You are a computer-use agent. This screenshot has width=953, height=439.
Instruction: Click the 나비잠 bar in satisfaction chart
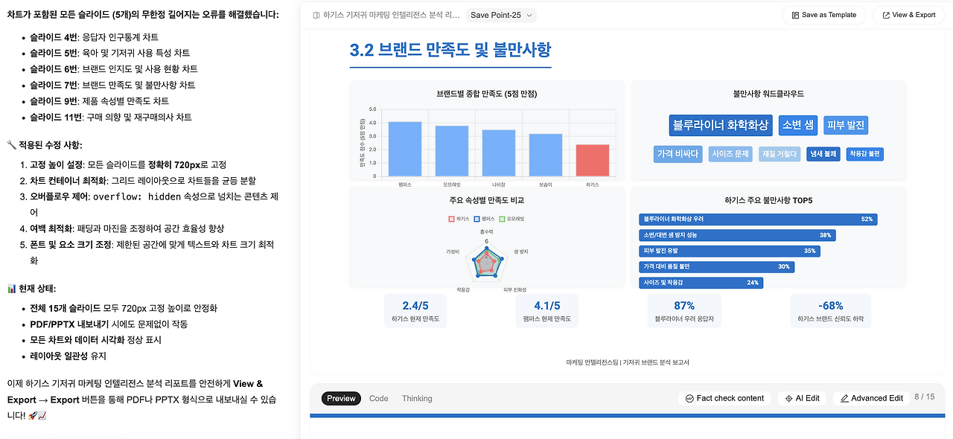click(x=499, y=153)
